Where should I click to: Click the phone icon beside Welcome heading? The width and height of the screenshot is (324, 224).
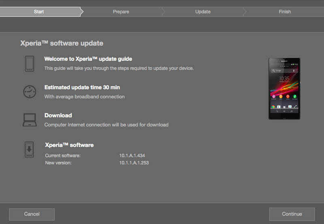coord(30,64)
